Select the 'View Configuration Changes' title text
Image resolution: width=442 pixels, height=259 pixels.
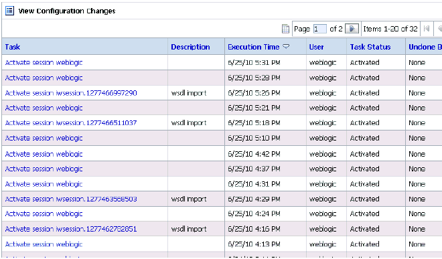pyautogui.click(x=67, y=11)
